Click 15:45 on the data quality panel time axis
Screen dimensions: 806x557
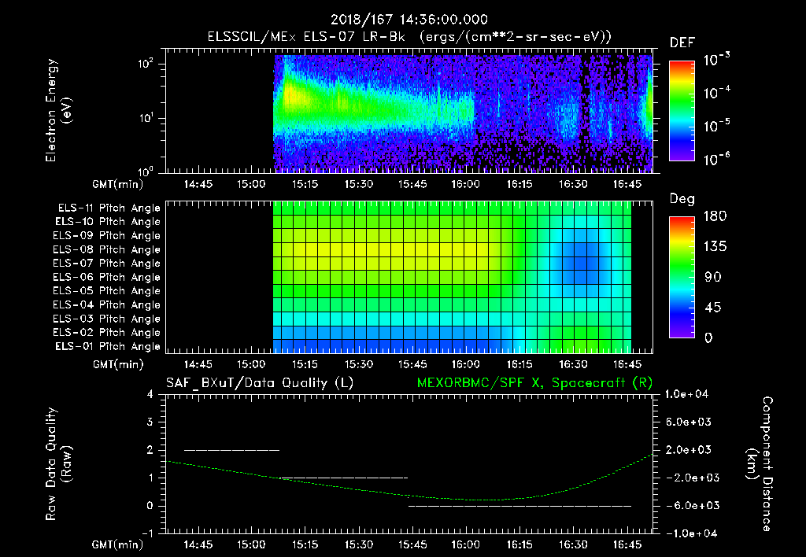[412, 544]
